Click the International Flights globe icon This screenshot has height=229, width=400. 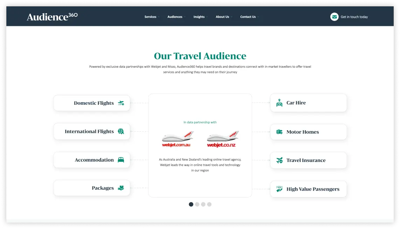(x=121, y=131)
